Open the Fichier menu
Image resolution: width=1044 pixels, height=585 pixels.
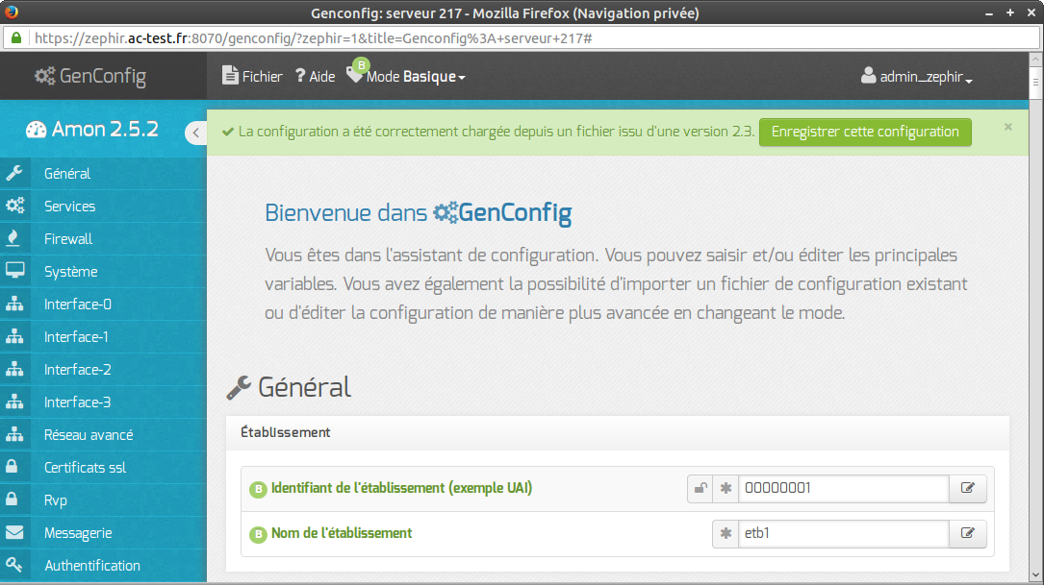252,77
